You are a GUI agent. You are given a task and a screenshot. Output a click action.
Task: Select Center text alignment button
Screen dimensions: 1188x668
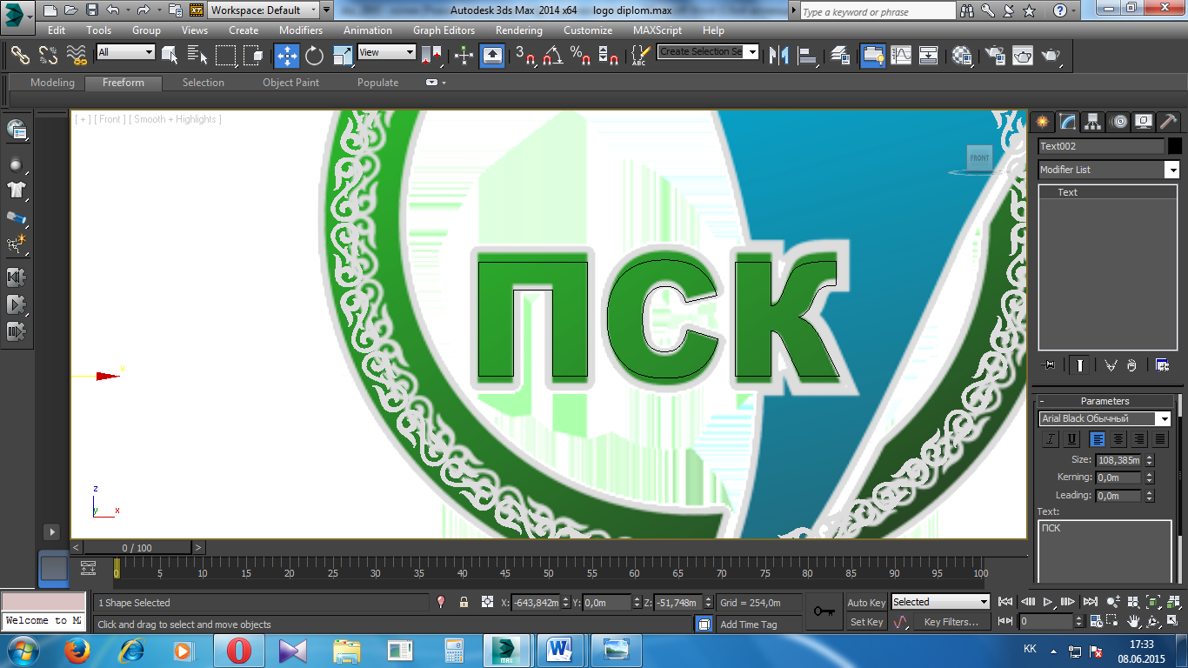click(1118, 439)
